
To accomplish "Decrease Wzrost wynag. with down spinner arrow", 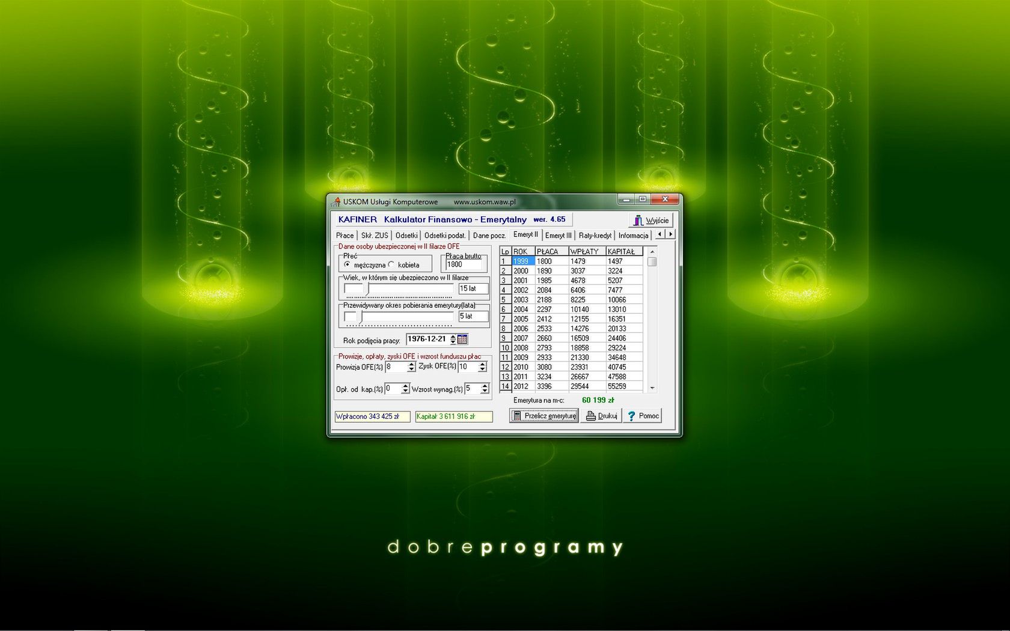I will 485,391.
